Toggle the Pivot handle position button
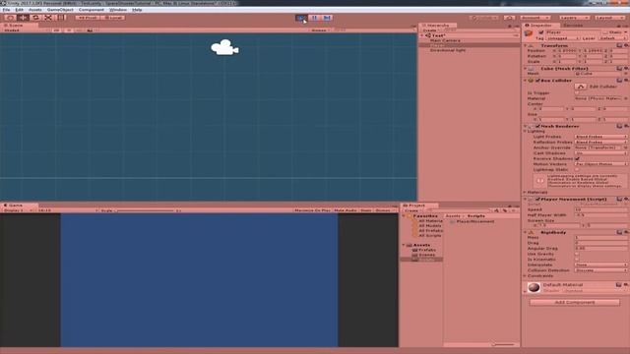The height and width of the screenshot is (354, 630). 88,18
